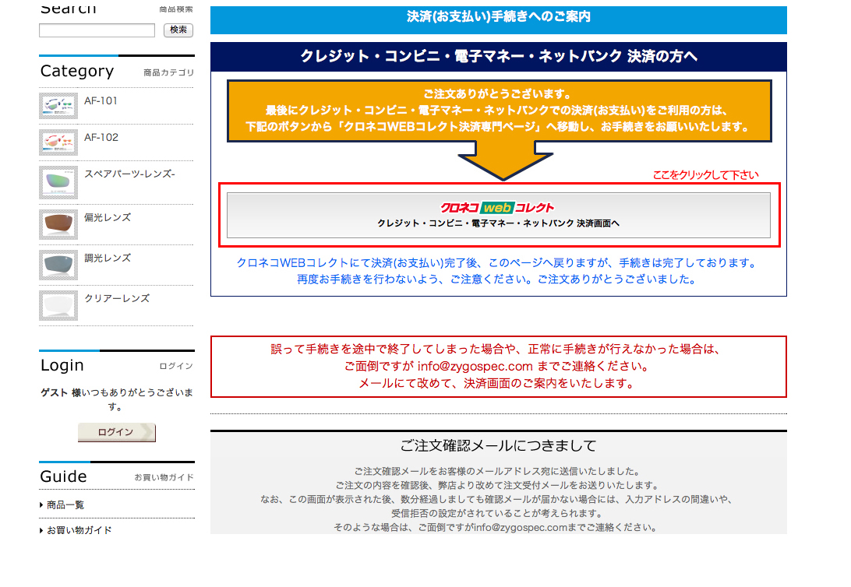Click the クロネコwebコレクト payment button
The height and width of the screenshot is (587, 851).
[499, 215]
